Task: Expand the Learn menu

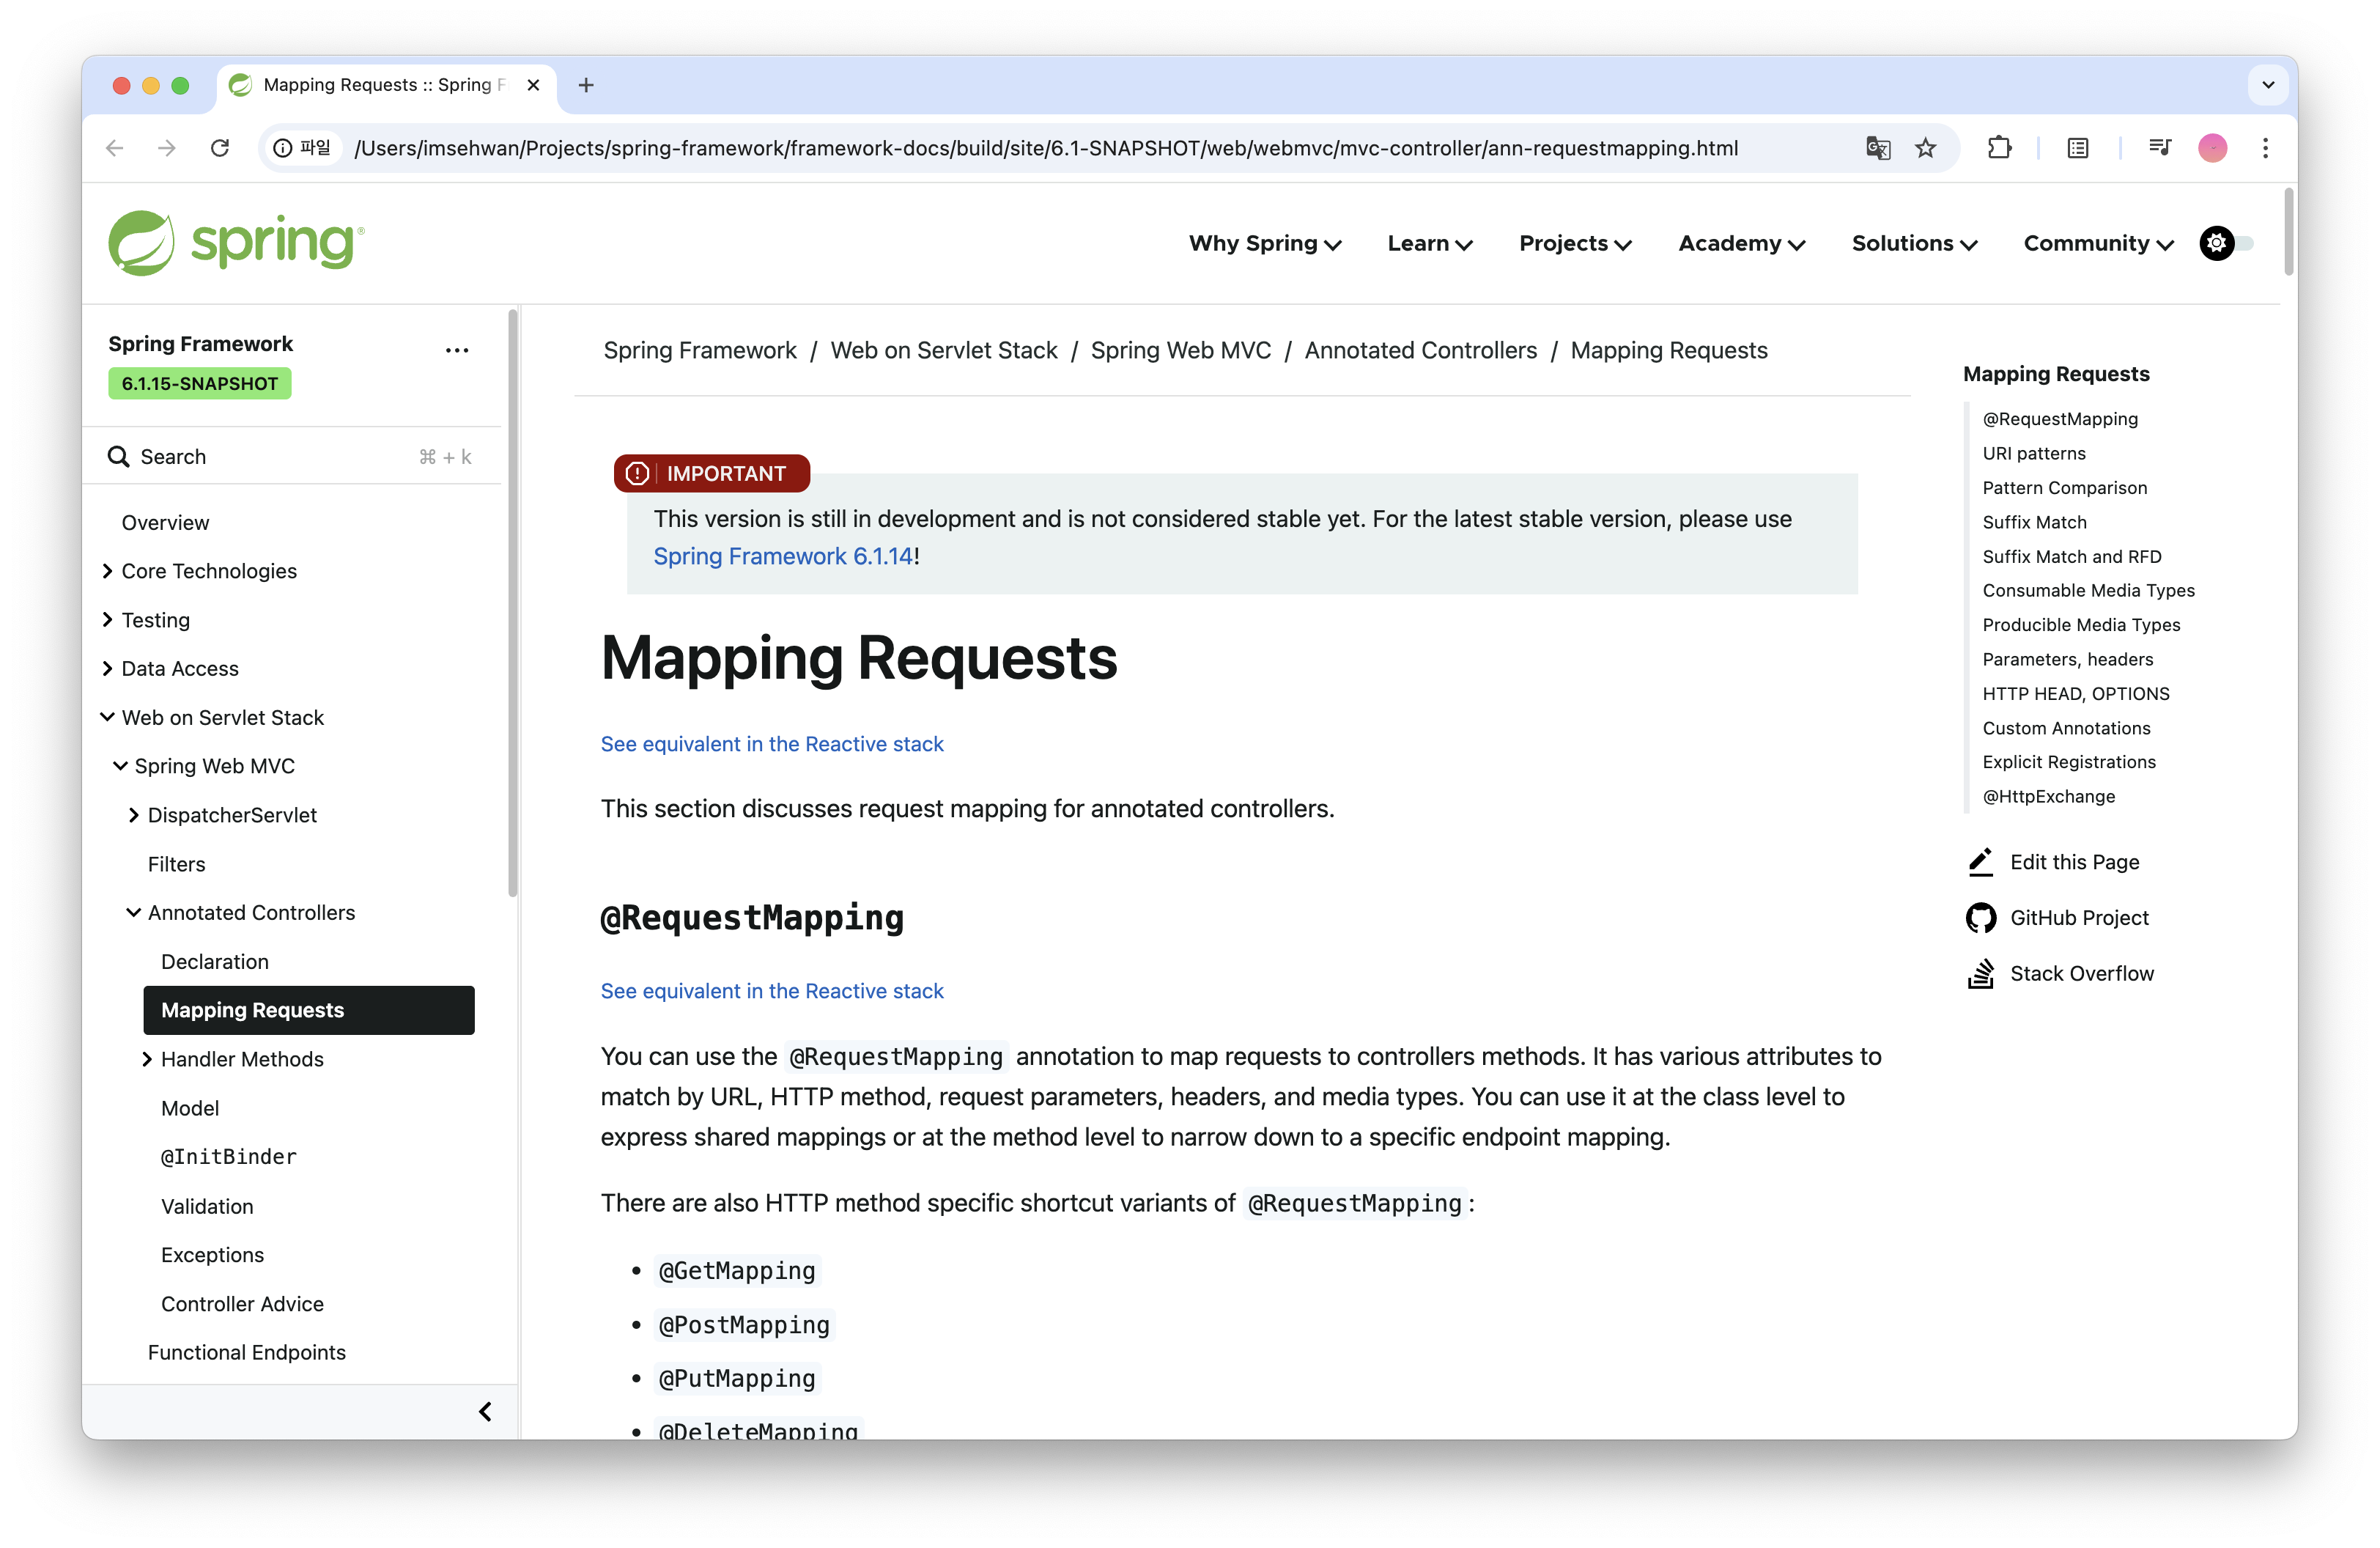Action: (x=1429, y=243)
